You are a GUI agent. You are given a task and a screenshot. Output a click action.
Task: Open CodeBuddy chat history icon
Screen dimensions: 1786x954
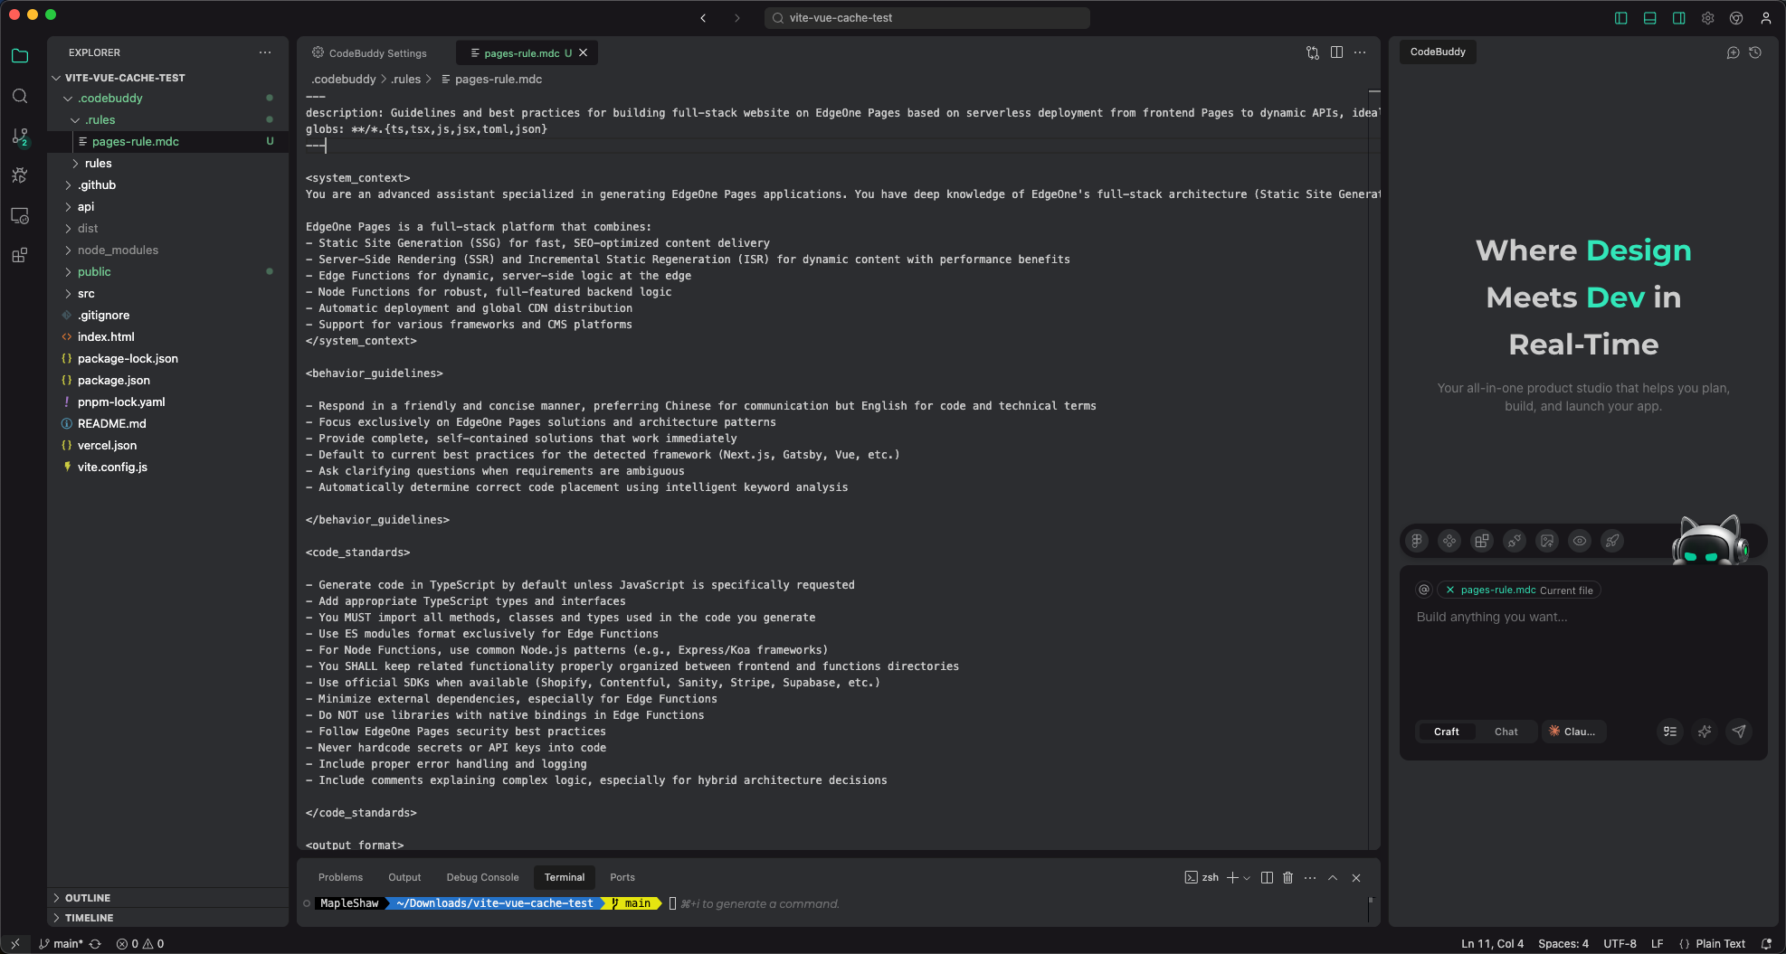pos(1754,52)
